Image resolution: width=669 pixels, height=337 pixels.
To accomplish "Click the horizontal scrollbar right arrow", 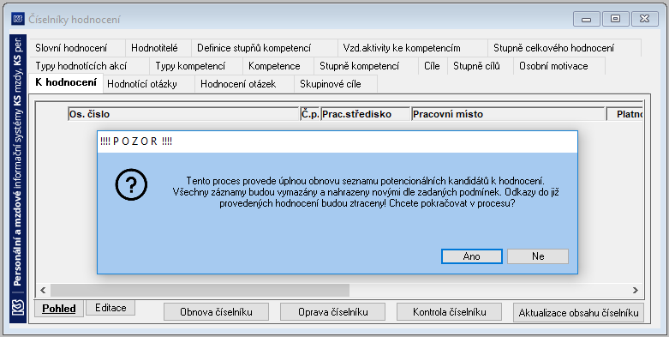I will (636, 290).
